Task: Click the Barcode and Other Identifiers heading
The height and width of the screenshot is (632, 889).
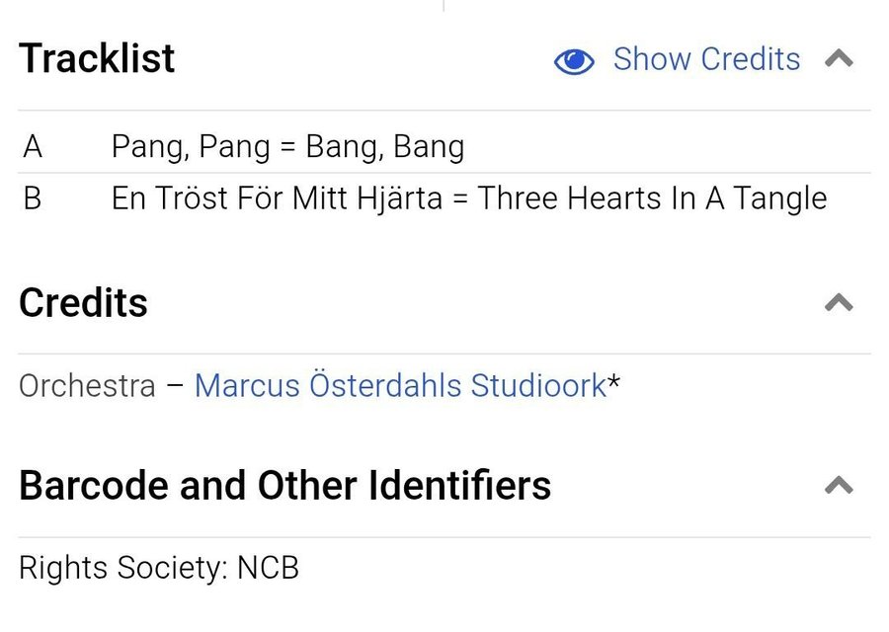Action: coord(284,485)
